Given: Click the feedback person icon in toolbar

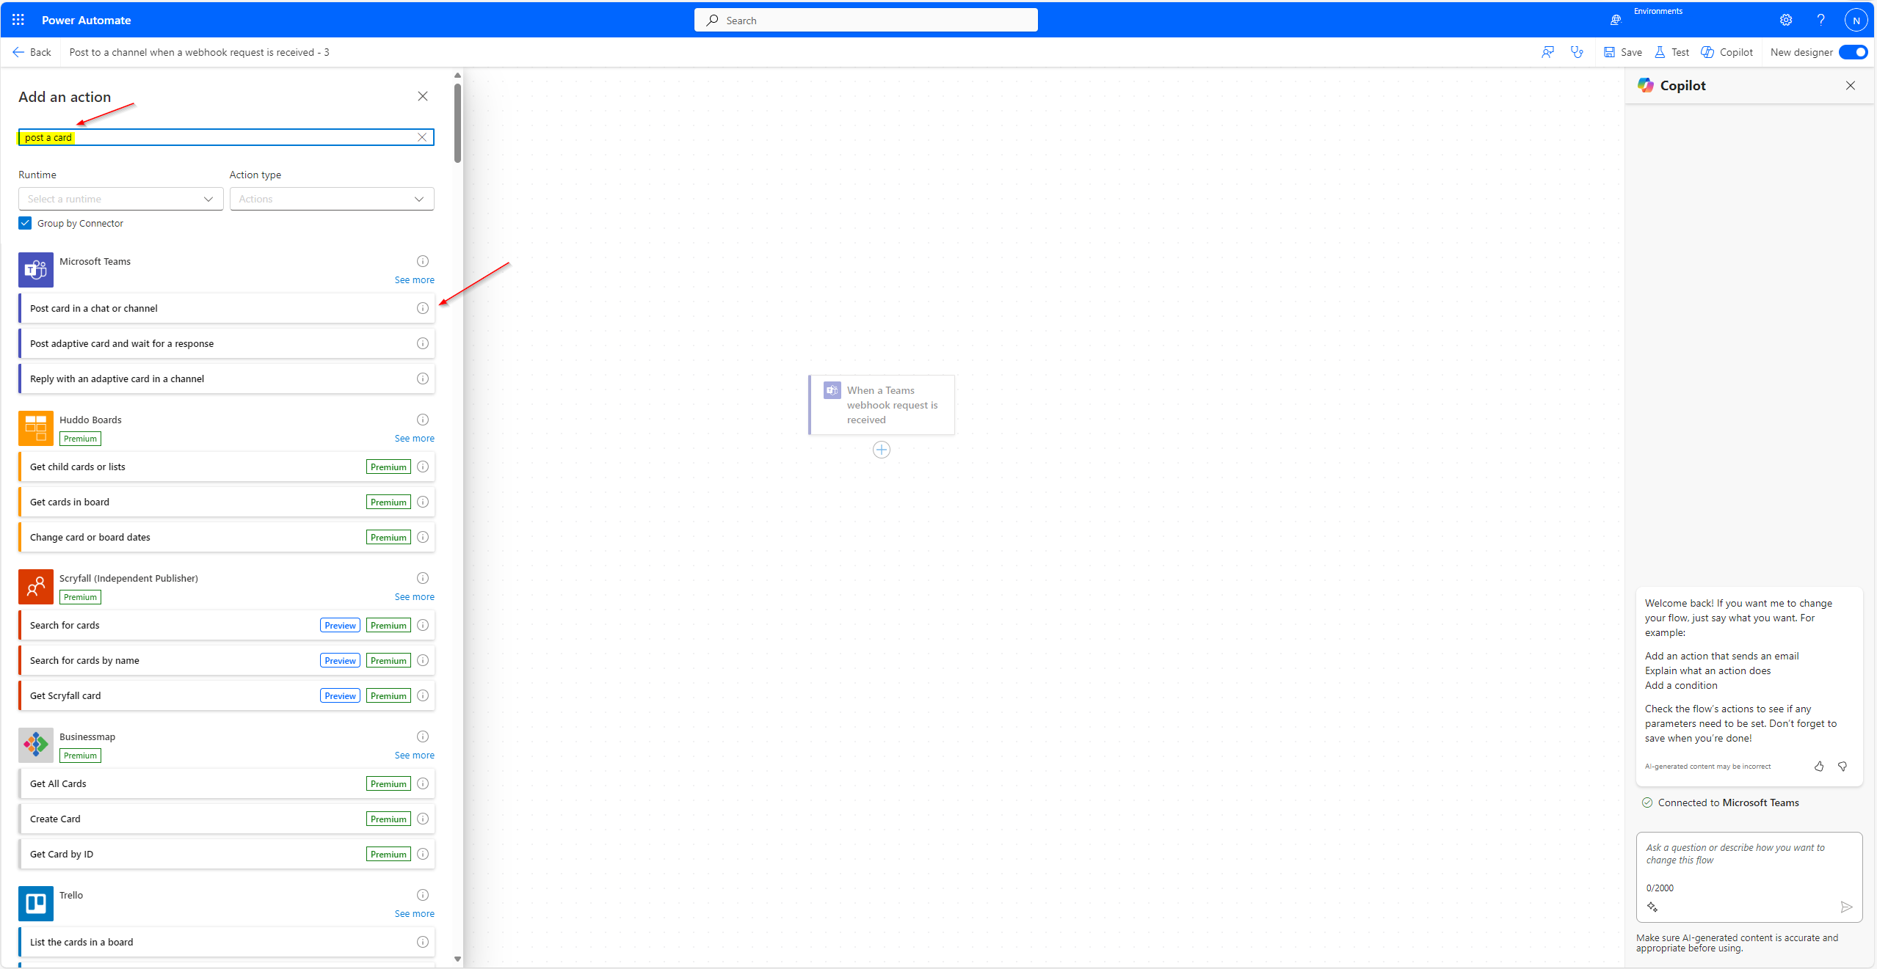Looking at the screenshot, I should pos(1547,52).
